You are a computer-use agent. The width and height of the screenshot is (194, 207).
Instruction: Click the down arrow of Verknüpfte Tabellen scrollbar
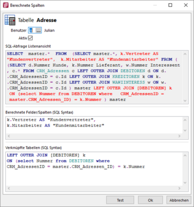click(x=185, y=183)
